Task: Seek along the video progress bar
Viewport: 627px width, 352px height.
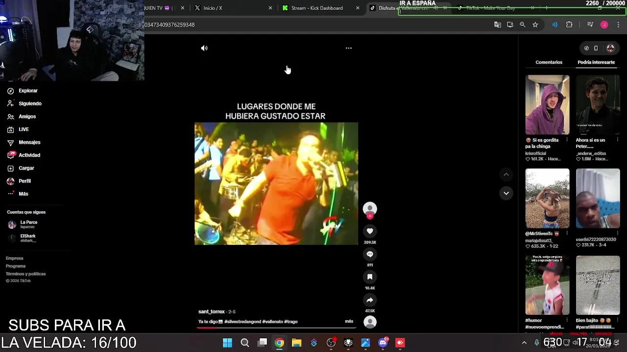Action: (276, 328)
